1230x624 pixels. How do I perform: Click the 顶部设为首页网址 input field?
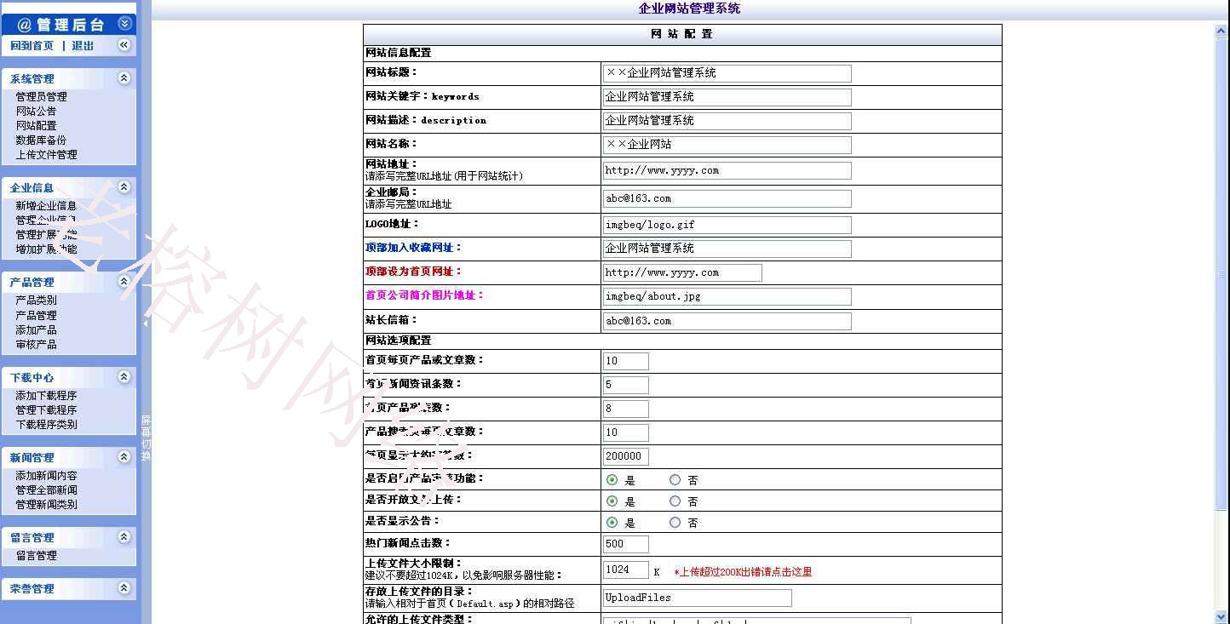[x=682, y=272]
